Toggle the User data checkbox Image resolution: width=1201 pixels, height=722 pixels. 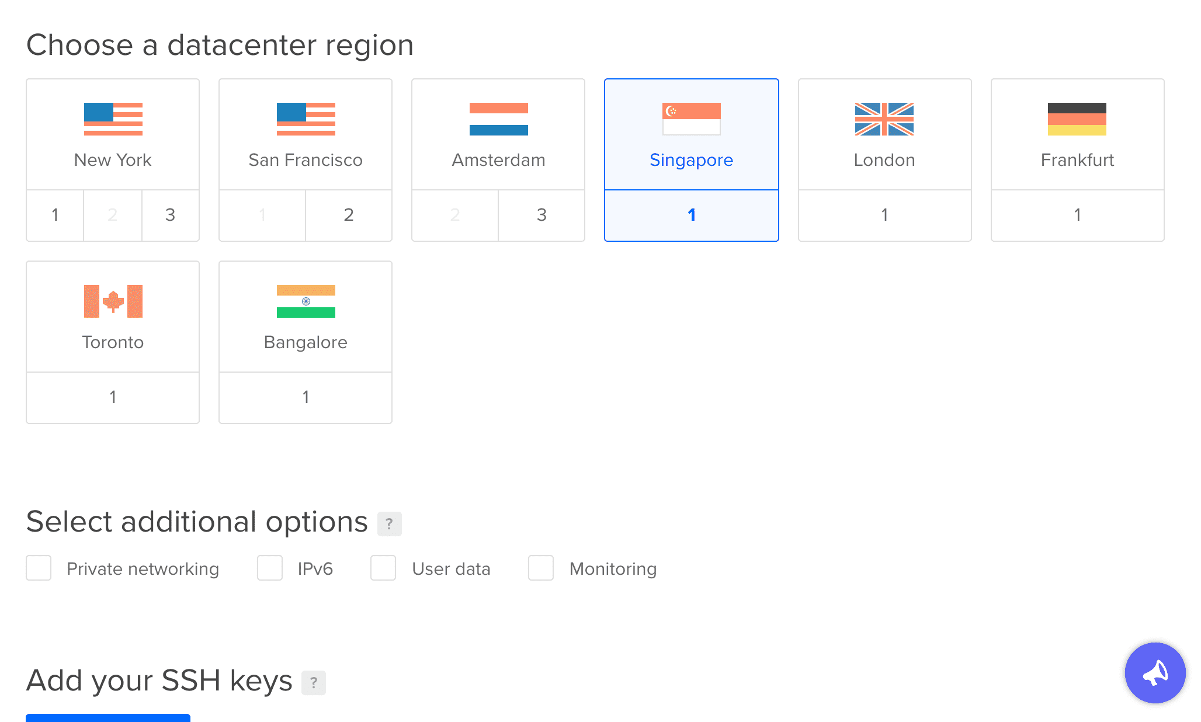pos(383,568)
